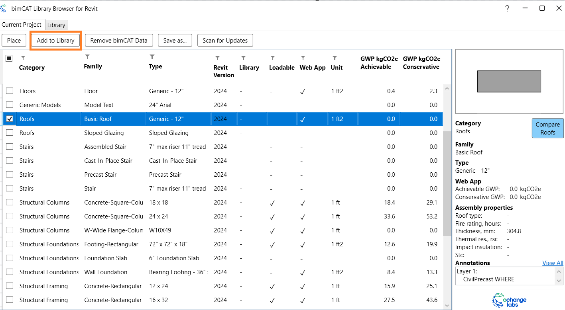Check the Precast Stair row checkbox
Image resolution: width=565 pixels, height=310 pixels.
(10, 175)
